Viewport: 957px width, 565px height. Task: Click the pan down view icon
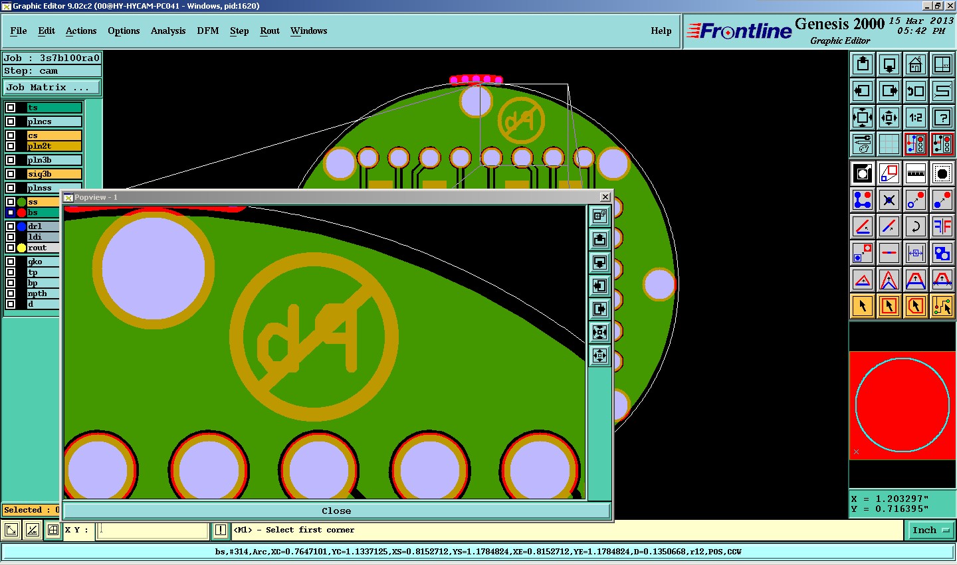pos(889,64)
